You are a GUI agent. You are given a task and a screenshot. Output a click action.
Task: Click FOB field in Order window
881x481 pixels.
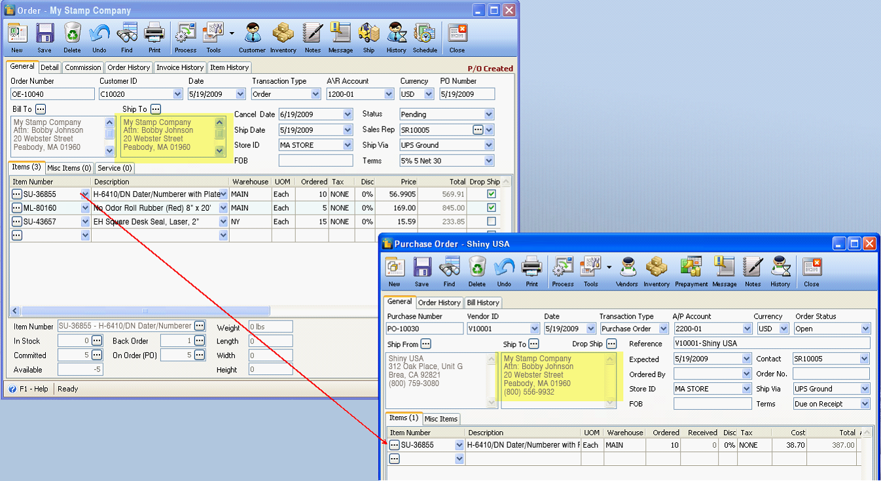315,161
